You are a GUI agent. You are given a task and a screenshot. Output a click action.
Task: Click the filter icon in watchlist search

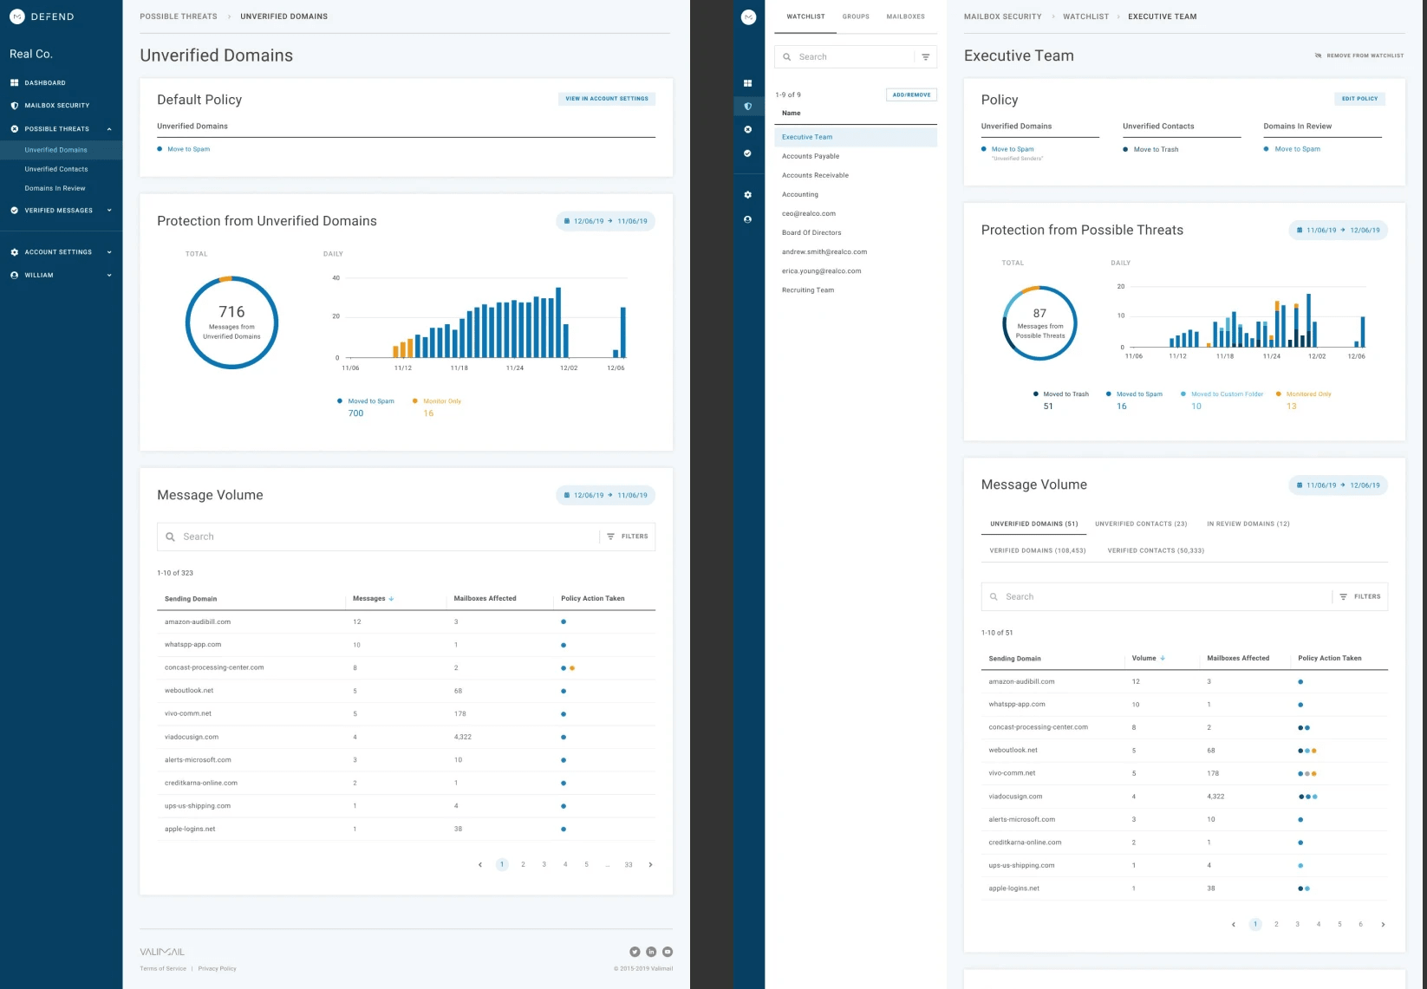coord(925,57)
